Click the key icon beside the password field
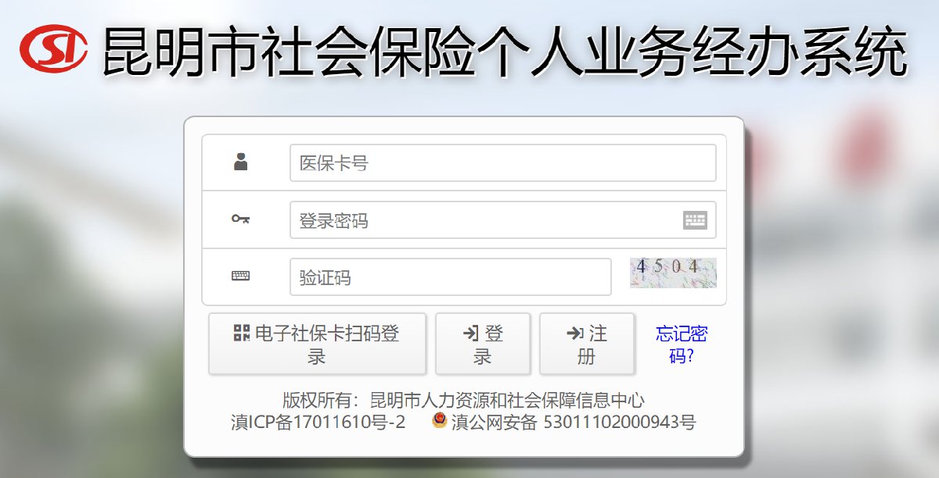 coord(241,219)
